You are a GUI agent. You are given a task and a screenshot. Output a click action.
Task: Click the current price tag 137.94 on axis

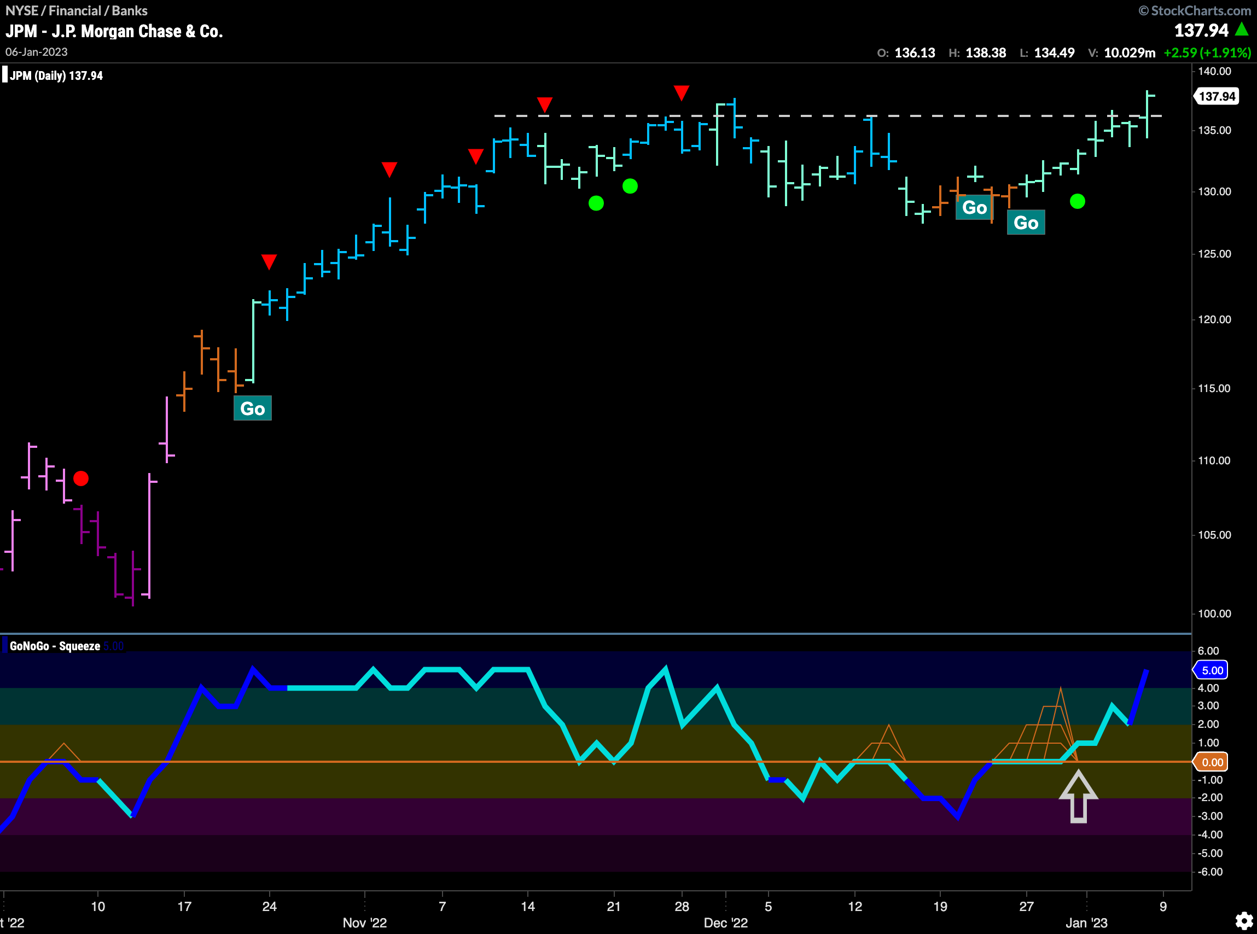coord(1217,96)
